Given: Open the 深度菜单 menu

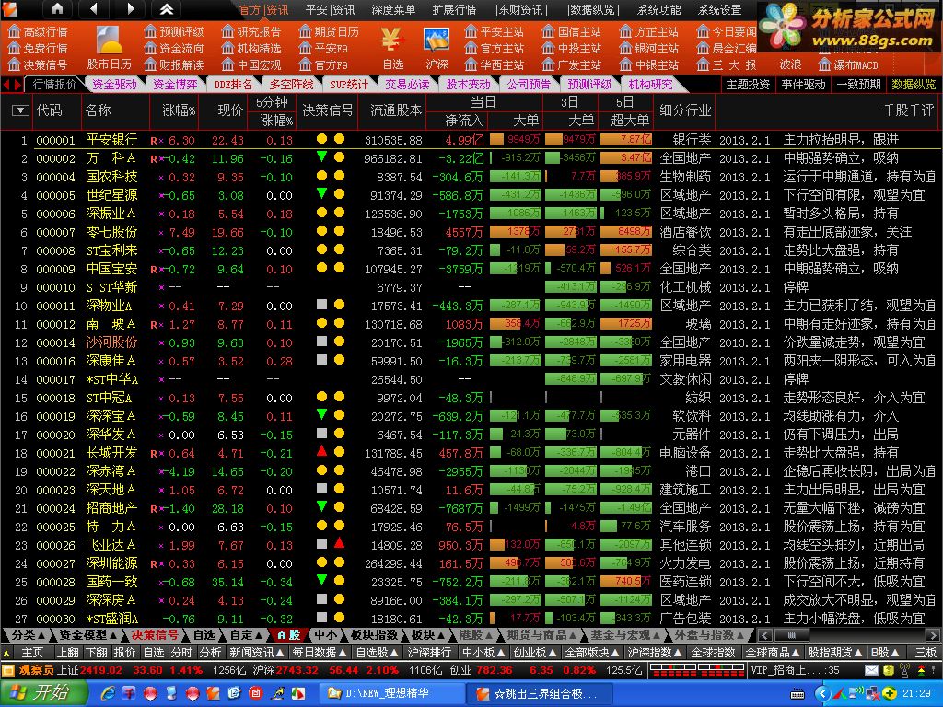Looking at the screenshot, I should (x=393, y=9).
